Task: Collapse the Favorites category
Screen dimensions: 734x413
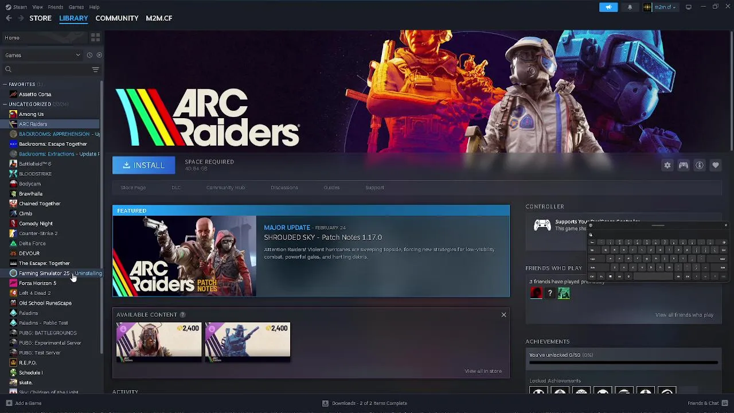Action: coord(5,84)
